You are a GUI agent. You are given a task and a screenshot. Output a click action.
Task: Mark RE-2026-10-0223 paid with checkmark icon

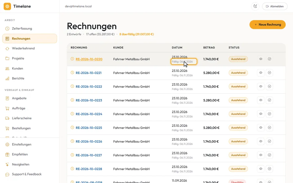coord(269,100)
